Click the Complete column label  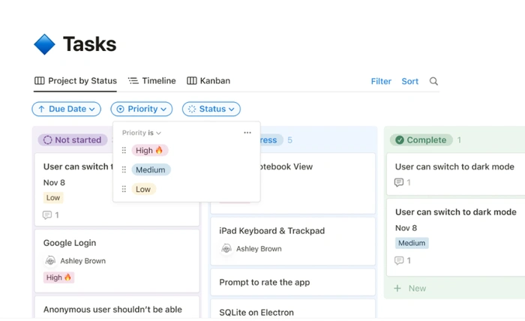coord(421,140)
